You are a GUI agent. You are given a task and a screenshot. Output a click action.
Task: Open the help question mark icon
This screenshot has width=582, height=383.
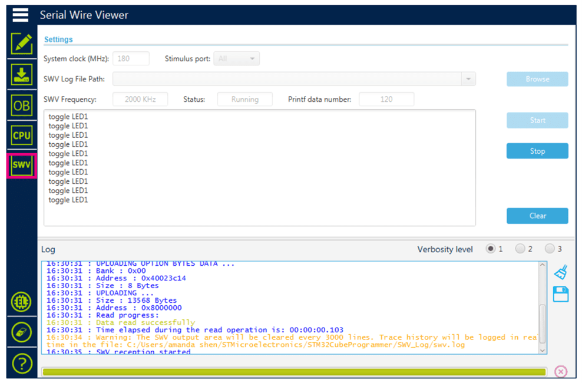(22, 363)
